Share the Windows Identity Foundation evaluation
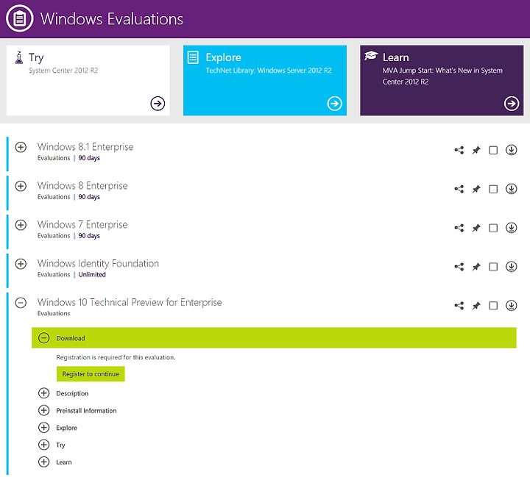 [459, 267]
